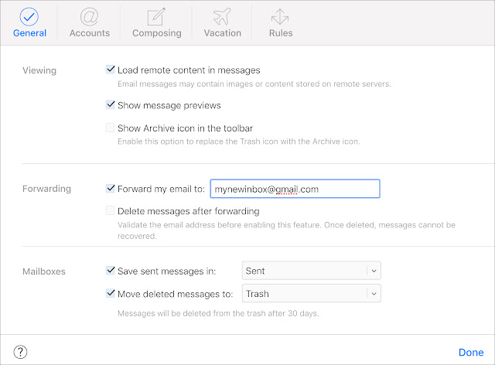
Task: Open the Composing pencil icon
Action: coord(156,17)
